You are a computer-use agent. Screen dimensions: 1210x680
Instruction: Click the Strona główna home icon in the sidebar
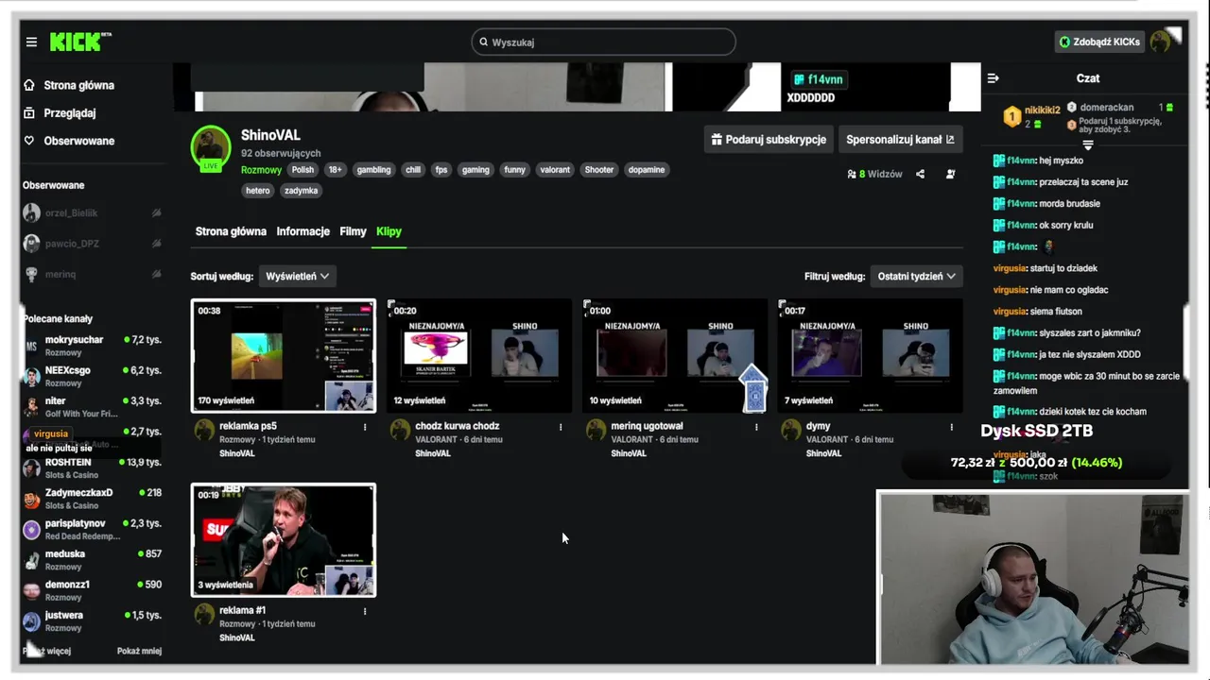coord(30,85)
